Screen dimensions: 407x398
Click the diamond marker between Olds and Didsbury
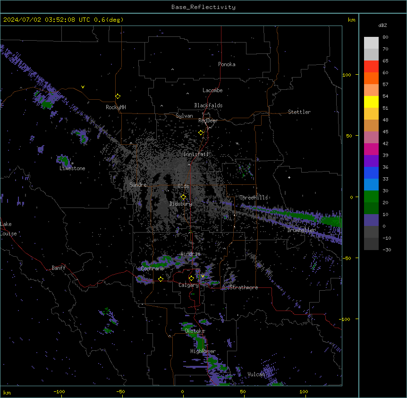(183, 197)
